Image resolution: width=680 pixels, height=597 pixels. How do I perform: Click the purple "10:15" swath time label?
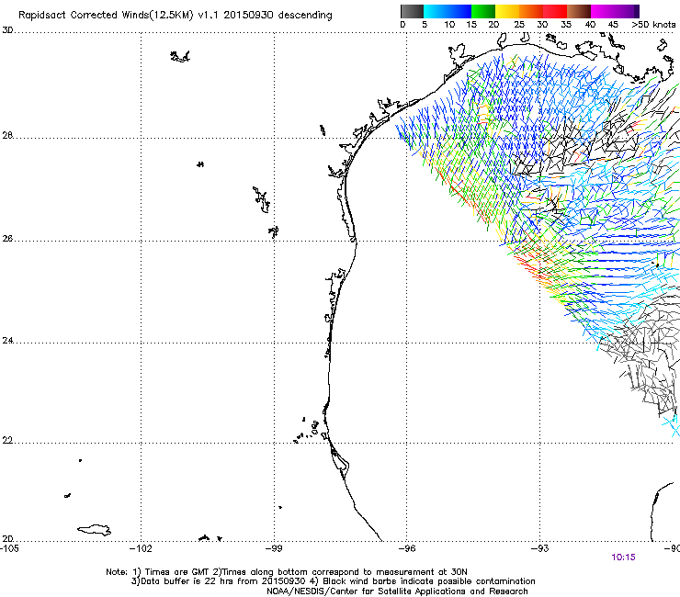click(x=623, y=558)
